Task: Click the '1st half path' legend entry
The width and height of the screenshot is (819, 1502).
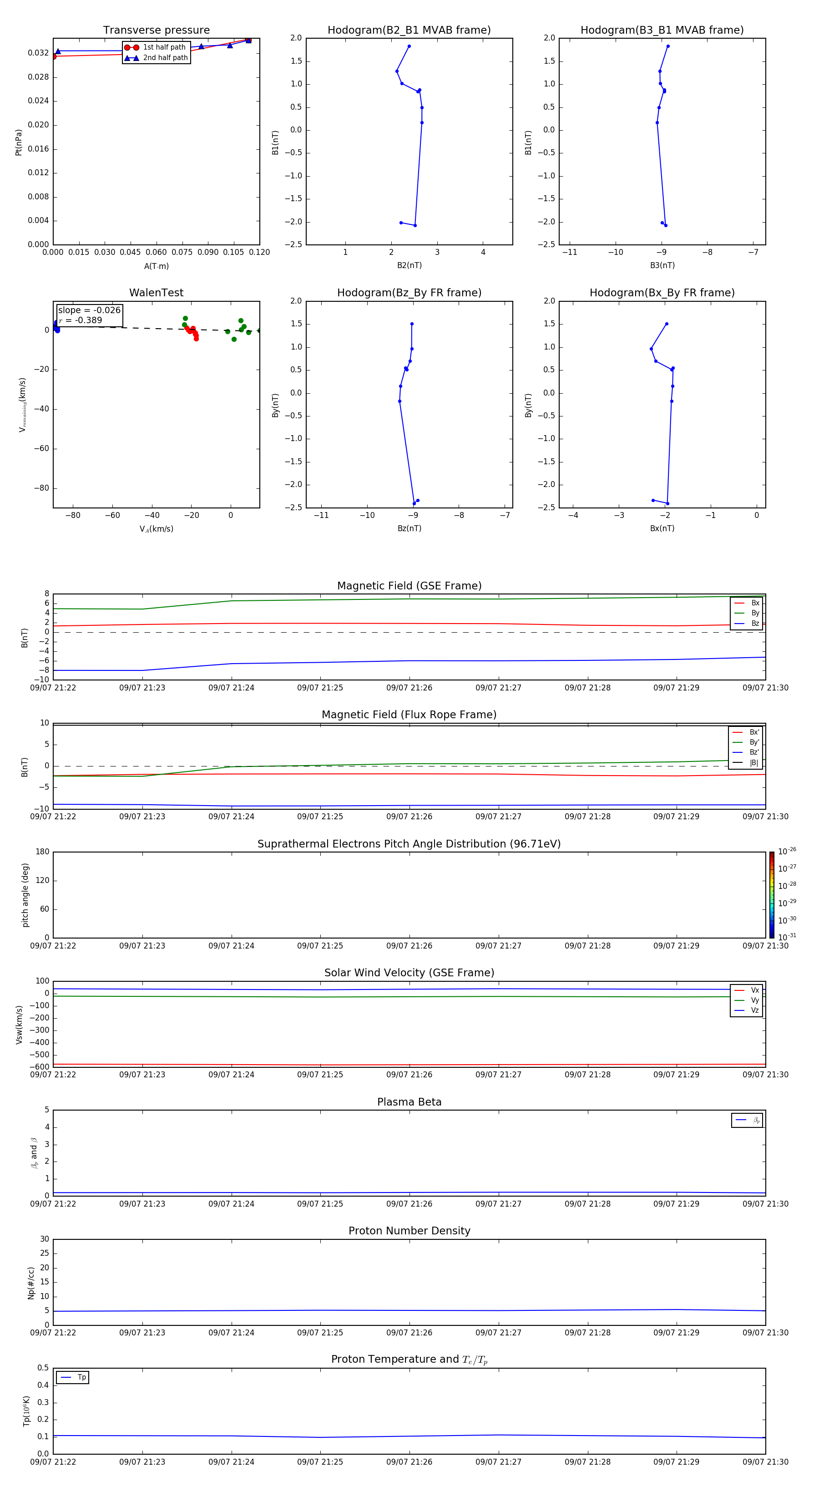Action: click(x=155, y=47)
